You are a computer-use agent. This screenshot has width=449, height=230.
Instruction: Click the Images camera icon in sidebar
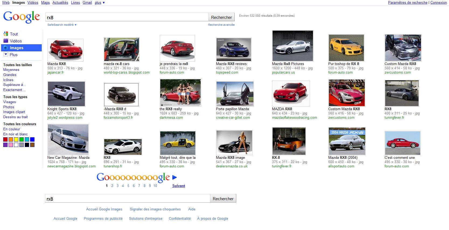click(x=6, y=48)
